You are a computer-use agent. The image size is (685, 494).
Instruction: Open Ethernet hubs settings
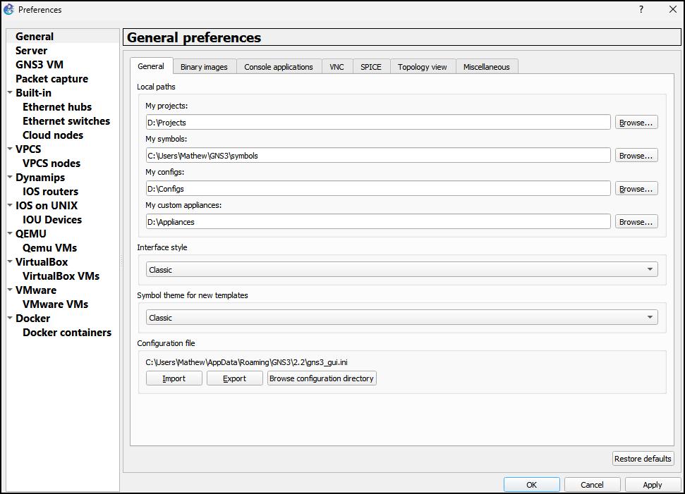pyautogui.click(x=57, y=107)
